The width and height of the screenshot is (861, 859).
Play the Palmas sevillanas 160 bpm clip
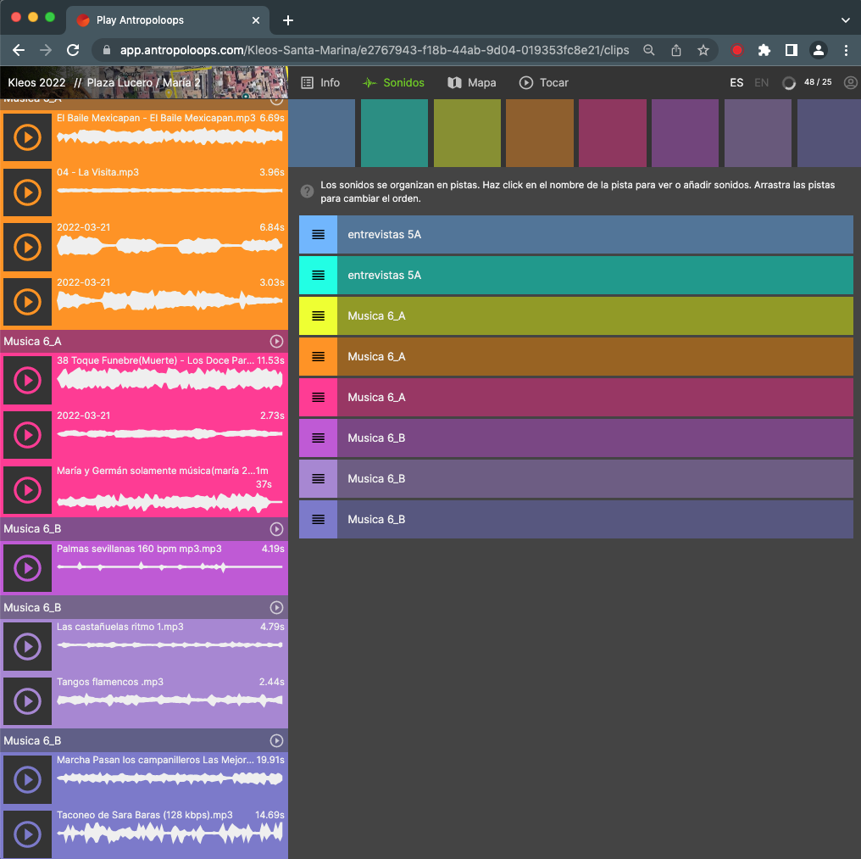click(27, 568)
